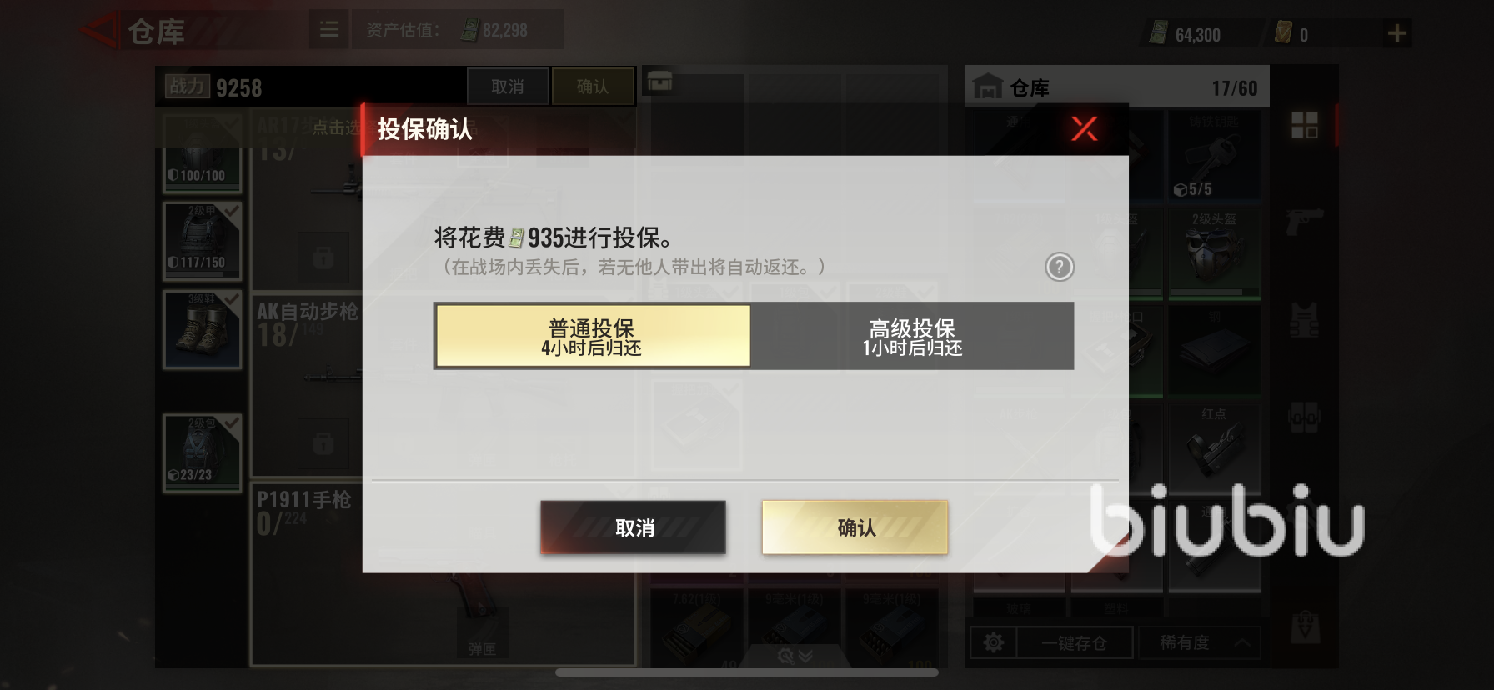
Task: Expand the bottom double-chevron panel
Action: click(795, 656)
